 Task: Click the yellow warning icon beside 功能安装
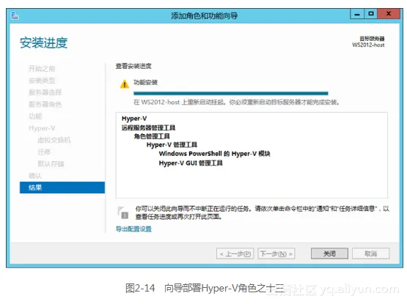click(x=125, y=84)
